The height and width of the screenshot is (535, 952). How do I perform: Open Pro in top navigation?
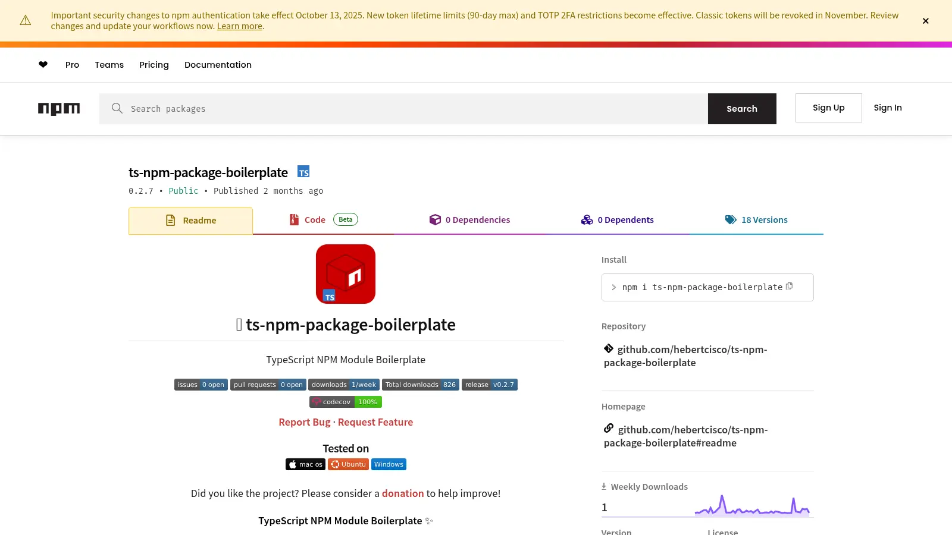[72, 65]
